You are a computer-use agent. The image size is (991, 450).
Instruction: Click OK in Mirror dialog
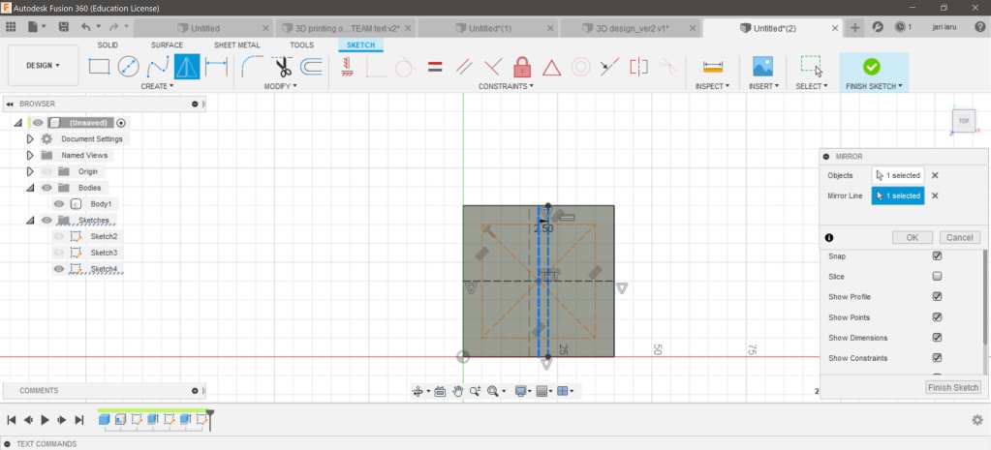pyautogui.click(x=912, y=237)
